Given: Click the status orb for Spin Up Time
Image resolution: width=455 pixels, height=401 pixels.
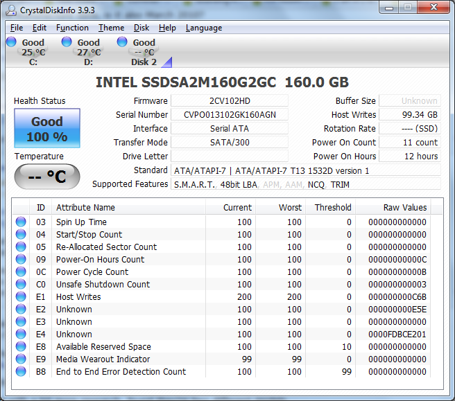Looking at the screenshot, I should (x=21, y=222).
